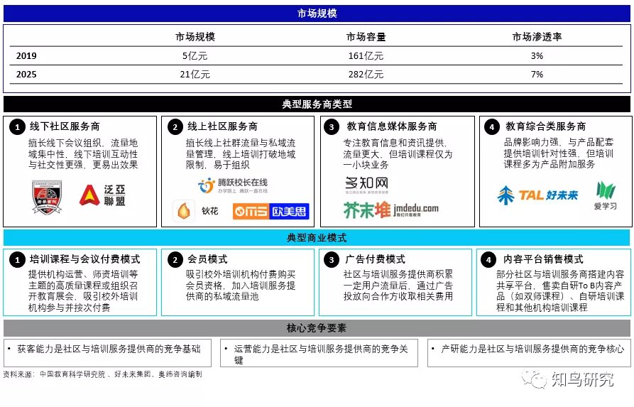Click the 内容平台销售模式 heading
The image size is (634, 407).
point(543,260)
